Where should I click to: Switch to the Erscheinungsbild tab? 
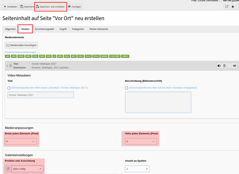(44, 29)
